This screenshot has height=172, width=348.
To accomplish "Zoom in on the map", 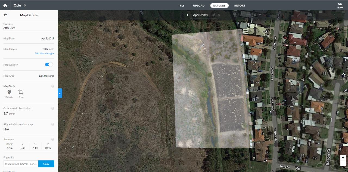I will pos(343,158).
